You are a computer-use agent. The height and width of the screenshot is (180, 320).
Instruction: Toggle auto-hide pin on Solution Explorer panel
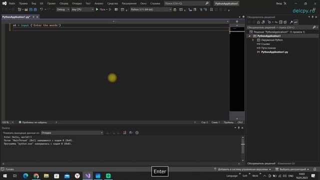coord(312,17)
